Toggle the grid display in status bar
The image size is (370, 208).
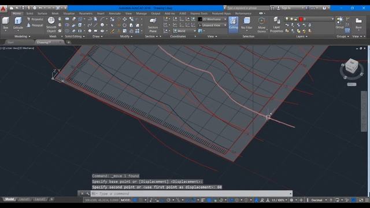[135, 200]
